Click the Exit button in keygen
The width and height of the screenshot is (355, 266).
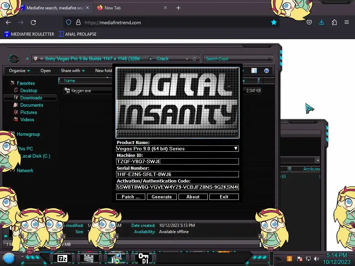(224, 197)
